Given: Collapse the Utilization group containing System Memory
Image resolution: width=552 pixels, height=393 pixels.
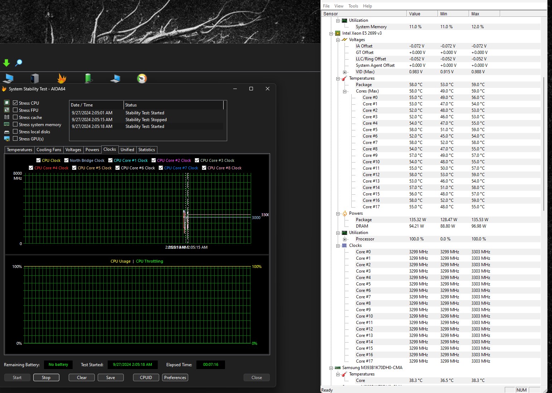Looking at the screenshot, I should [x=338, y=21].
